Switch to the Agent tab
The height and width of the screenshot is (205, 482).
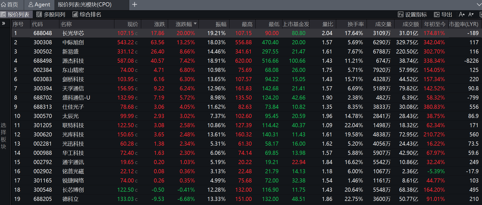tap(39, 5)
